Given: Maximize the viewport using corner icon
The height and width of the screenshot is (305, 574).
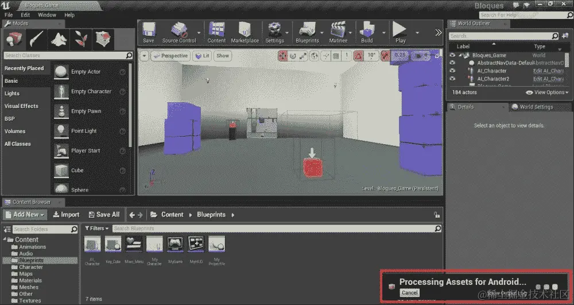Looking at the screenshot, I should click(437, 56).
